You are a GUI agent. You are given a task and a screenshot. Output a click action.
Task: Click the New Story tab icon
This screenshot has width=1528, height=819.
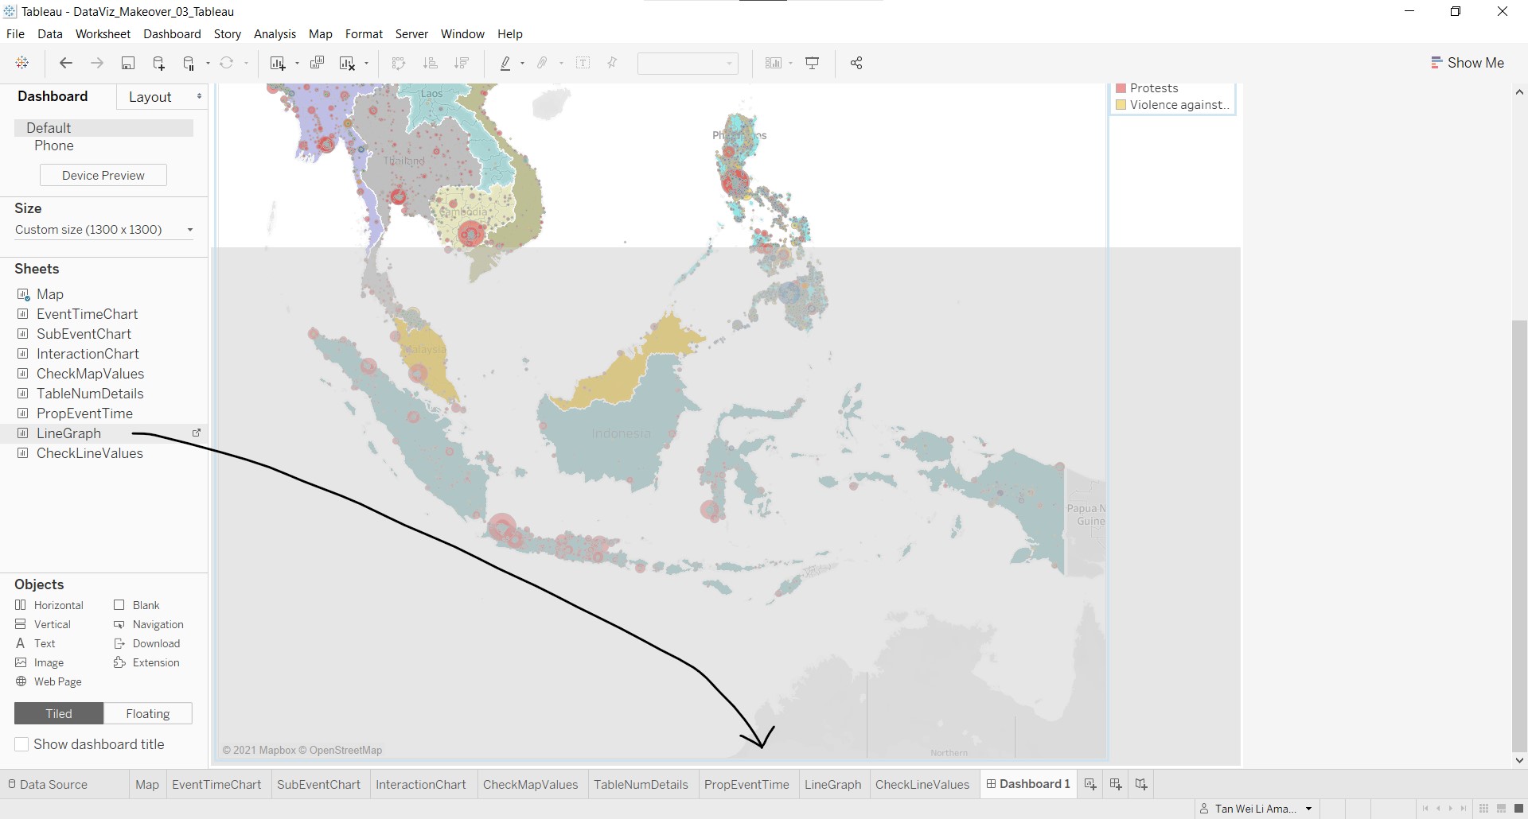point(1141,785)
